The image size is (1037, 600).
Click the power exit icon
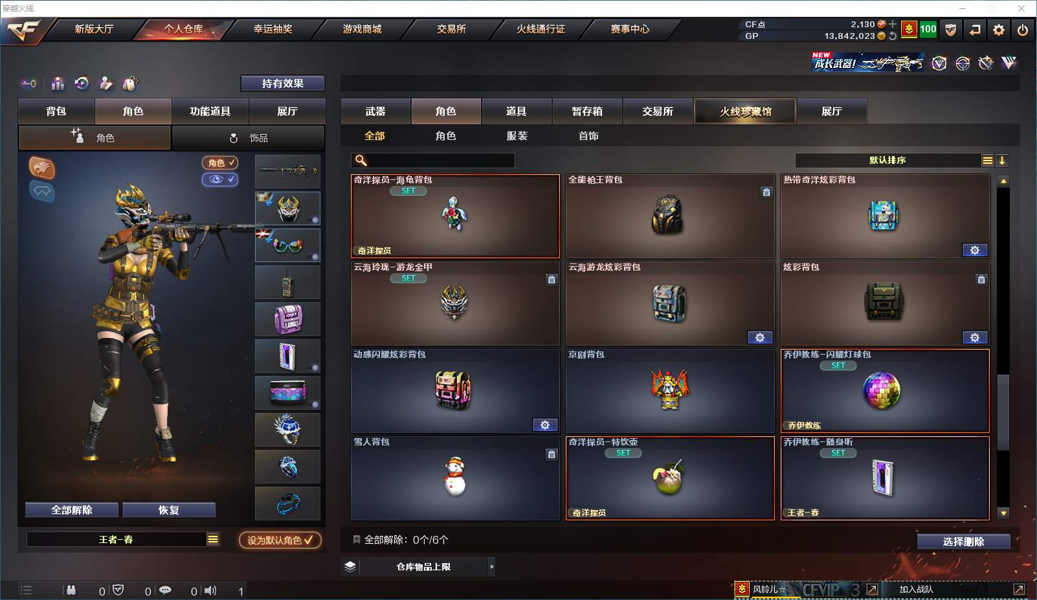1022,30
